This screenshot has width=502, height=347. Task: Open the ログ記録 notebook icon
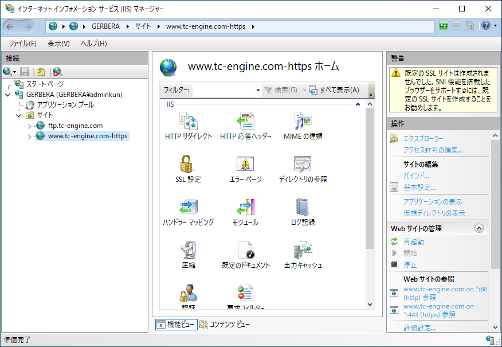(303, 207)
